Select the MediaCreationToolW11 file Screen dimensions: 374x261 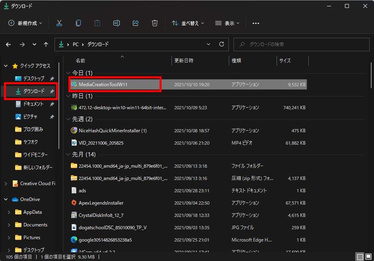(188, 85)
